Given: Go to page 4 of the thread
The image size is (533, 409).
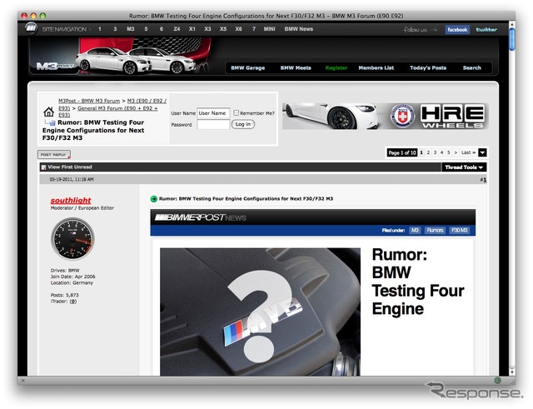Looking at the screenshot, I should click(x=442, y=152).
